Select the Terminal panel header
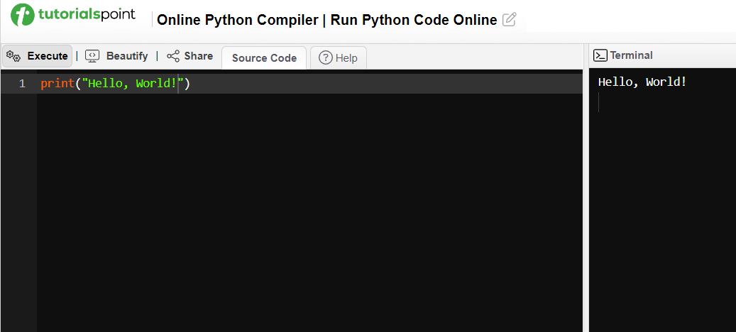 point(623,55)
